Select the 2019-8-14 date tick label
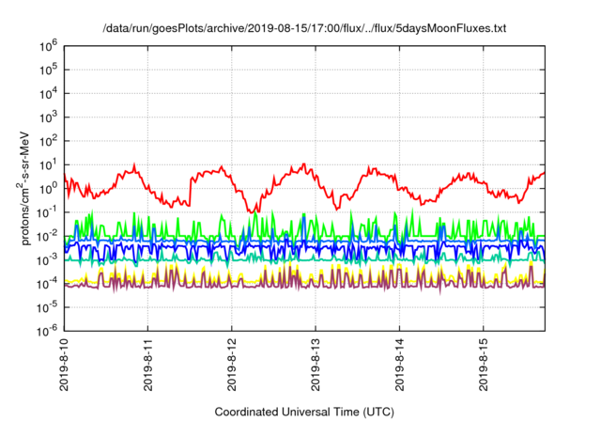 [400, 366]
